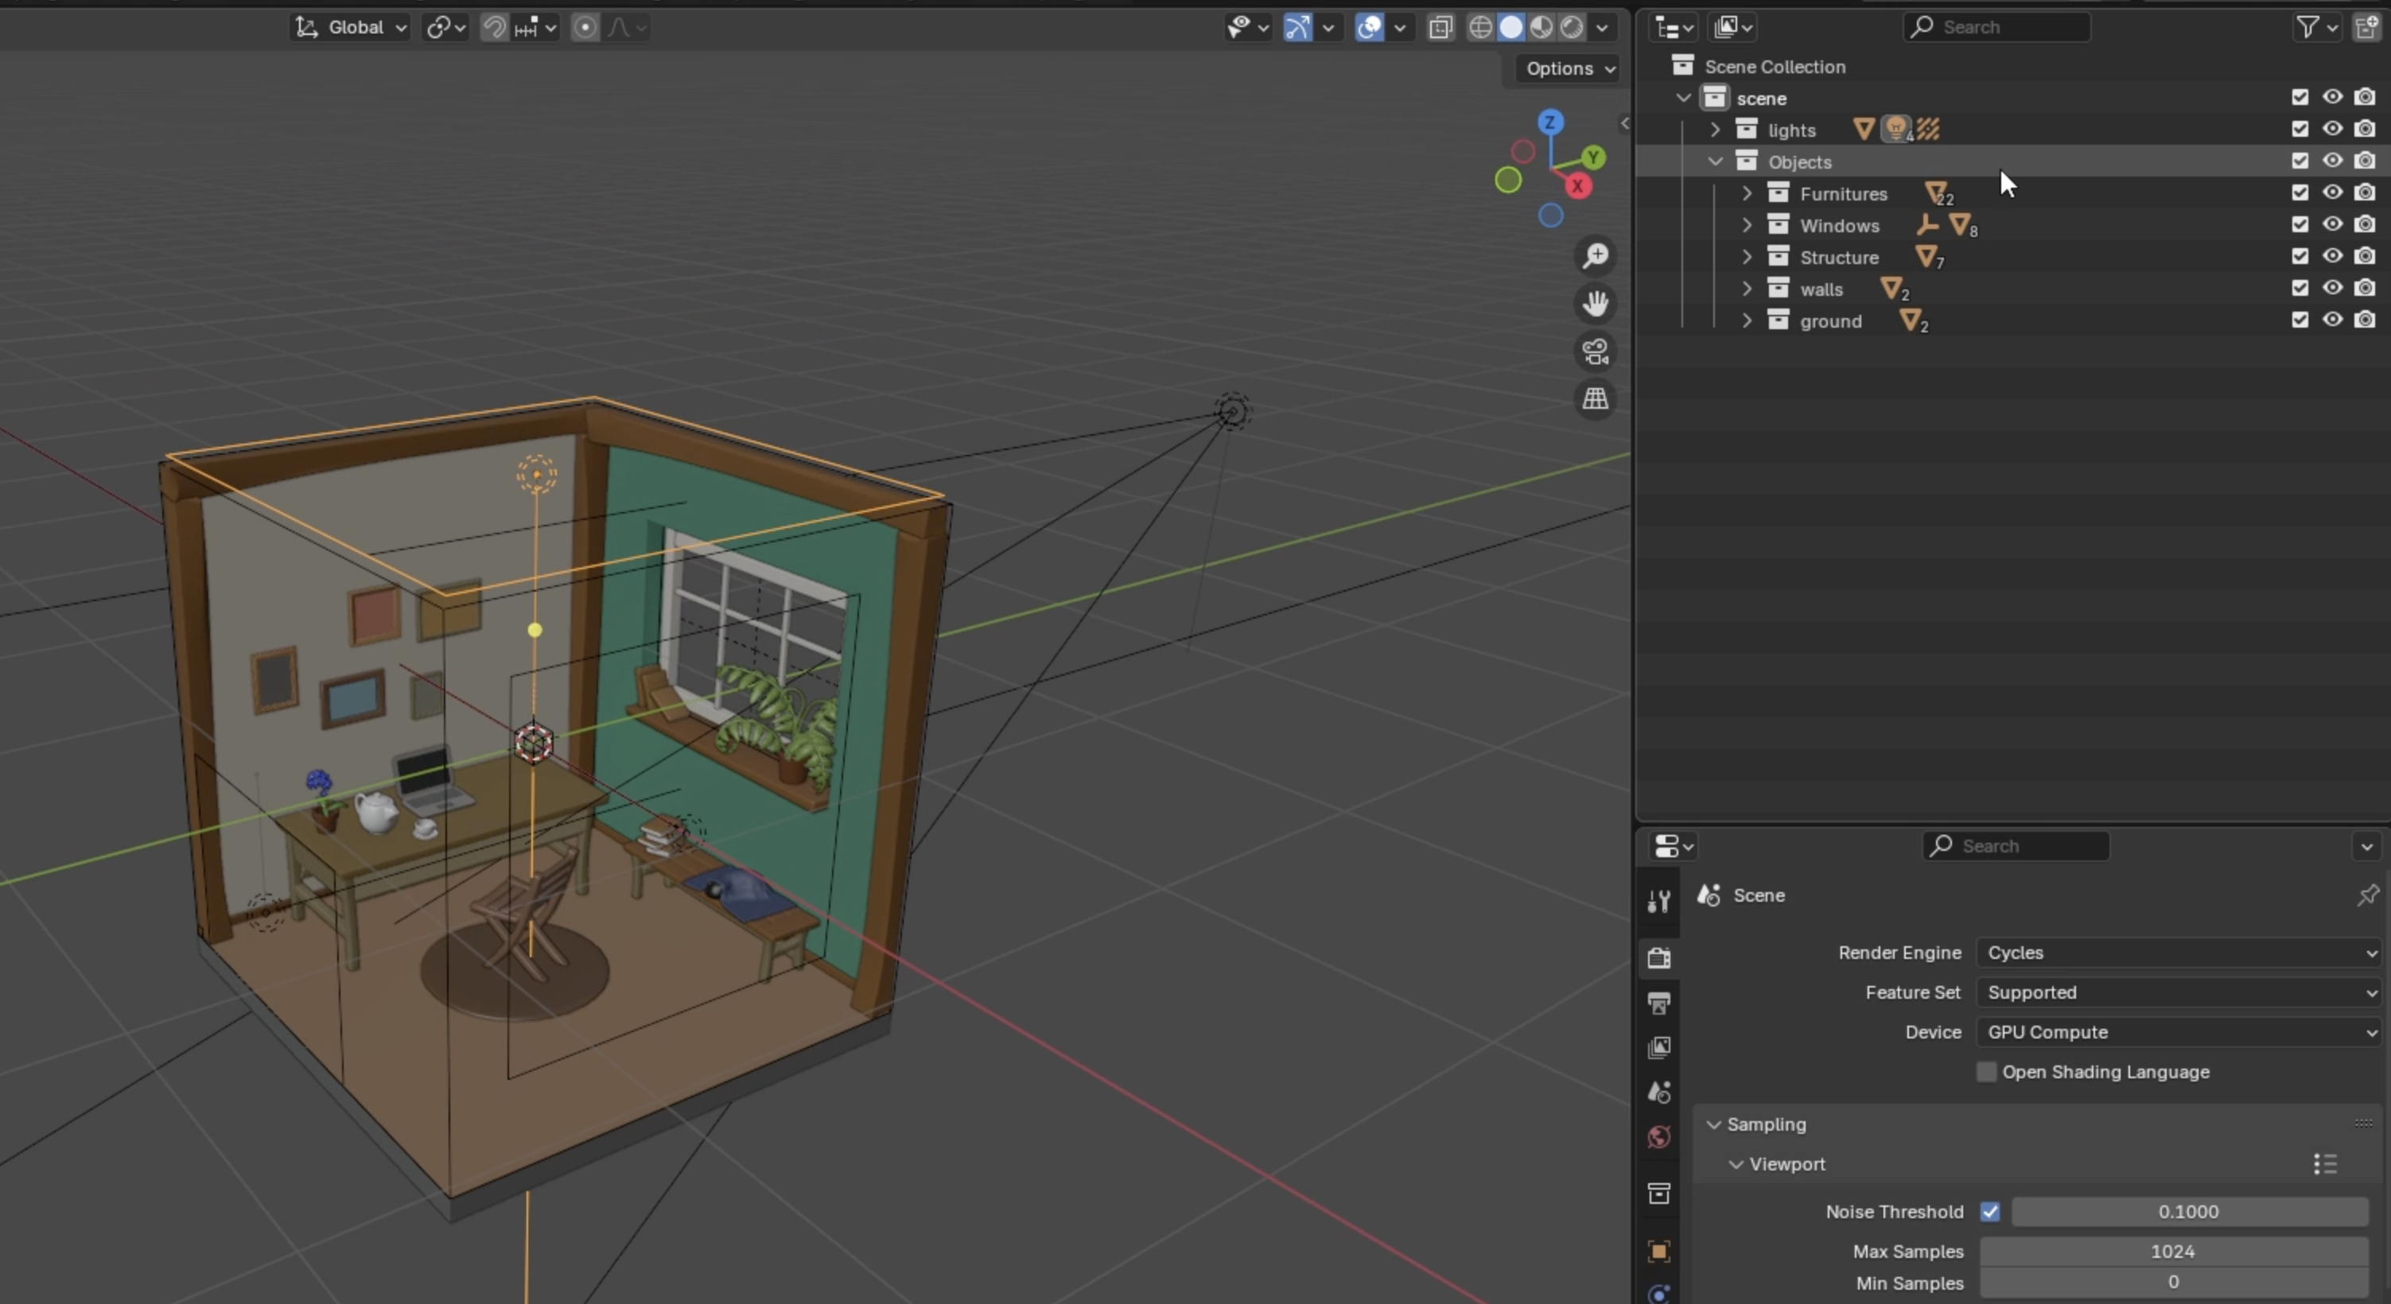Click the new collection icon in the outliner
The height and width of the screenshot is (1304, 2391).
pos(2368,27)
